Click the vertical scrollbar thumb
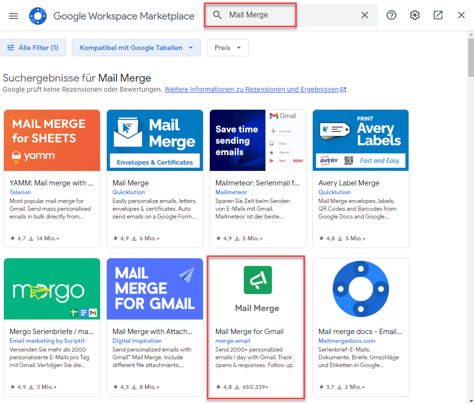This screenshot has height=404, width=474. point(471,57)
